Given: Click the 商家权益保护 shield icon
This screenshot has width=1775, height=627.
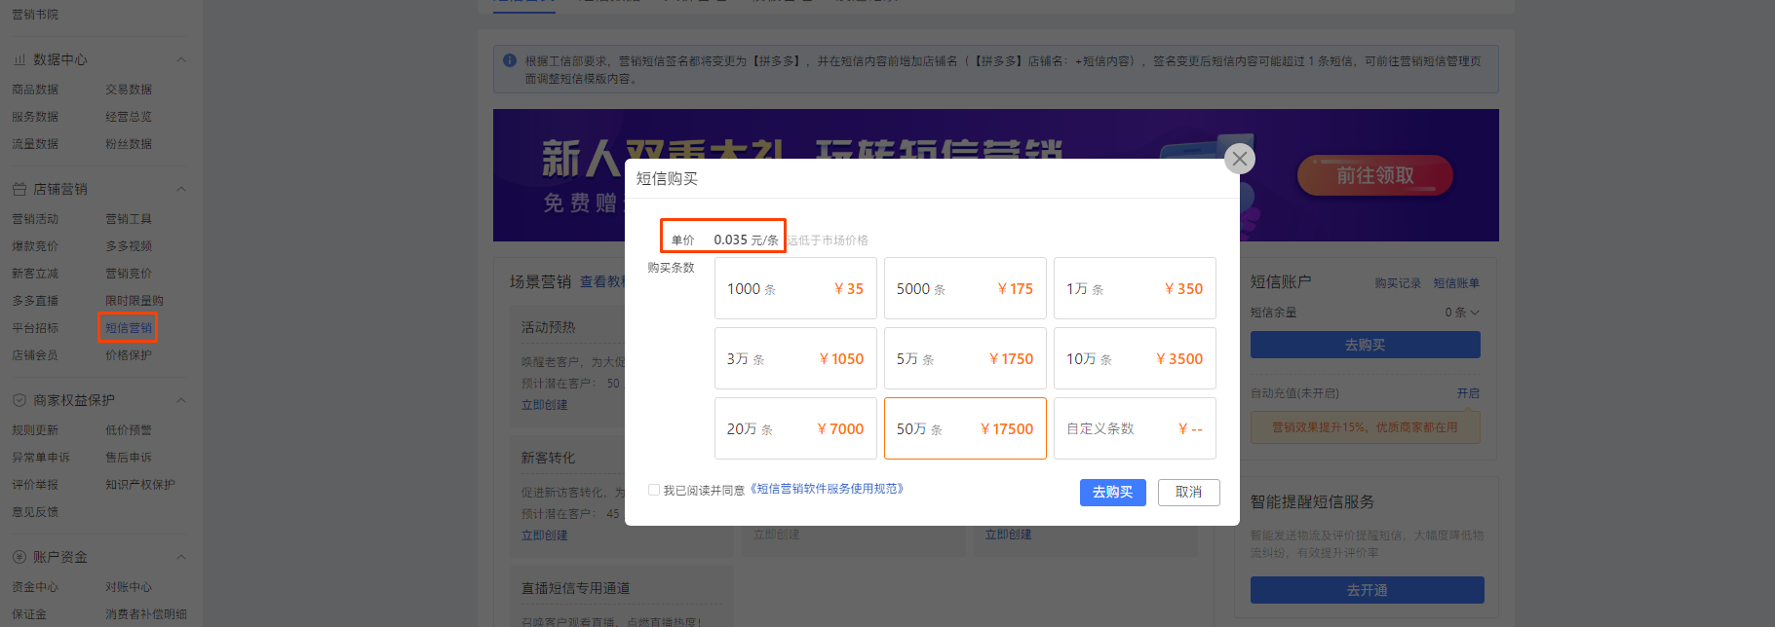Looking at the screenshot, I should point(19,400).
